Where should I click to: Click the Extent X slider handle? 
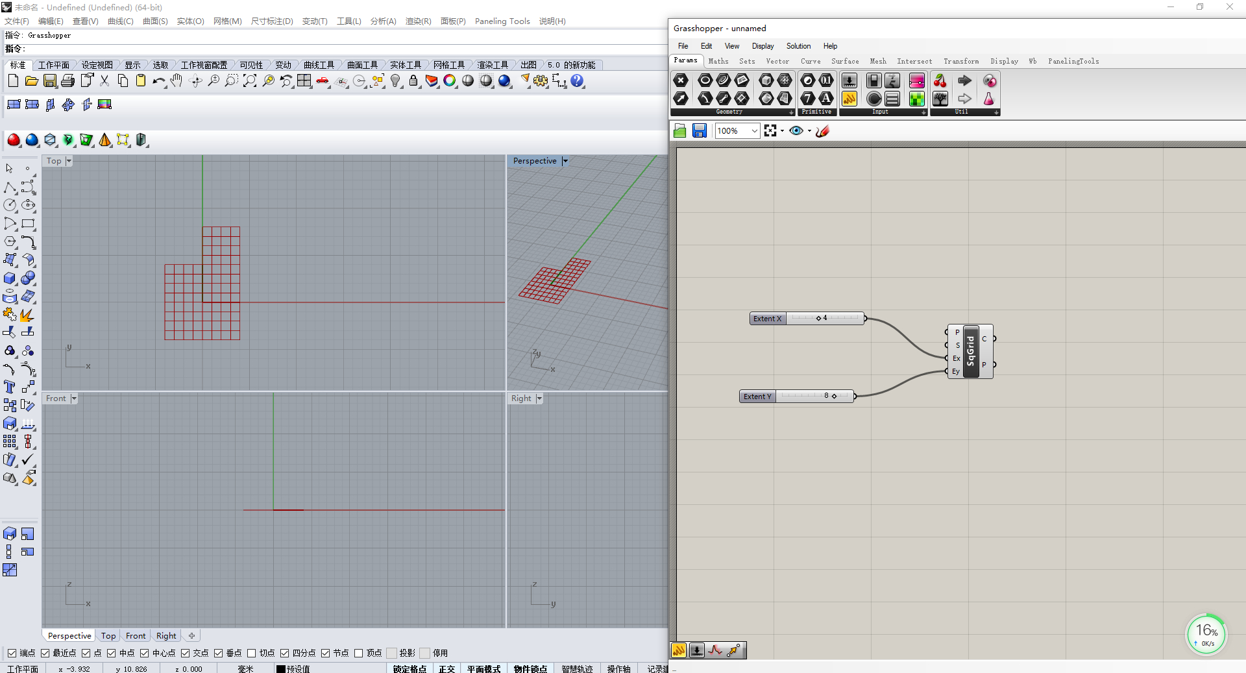click(x=818, y=319)
